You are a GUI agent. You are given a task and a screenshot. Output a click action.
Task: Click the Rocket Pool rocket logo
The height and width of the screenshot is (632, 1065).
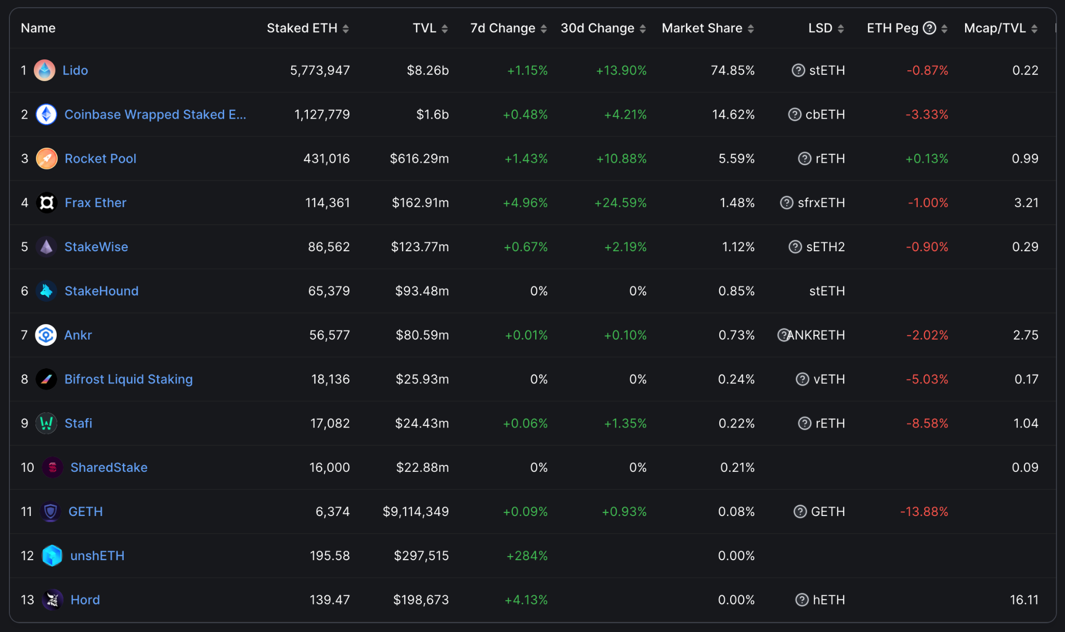pyautogui.click(x=46, y=159)
